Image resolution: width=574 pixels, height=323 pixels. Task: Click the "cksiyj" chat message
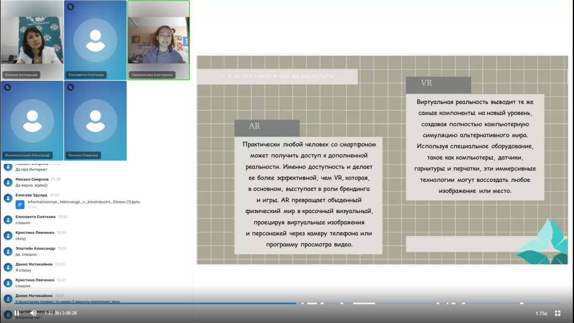[20, 239]
